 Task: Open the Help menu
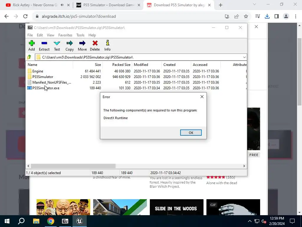tap(92, 35)
